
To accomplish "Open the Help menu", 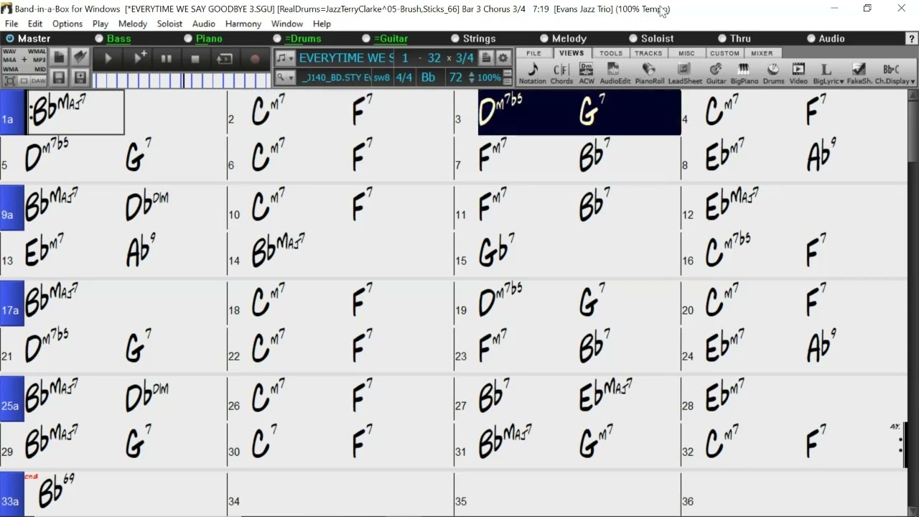I will 322,24.
